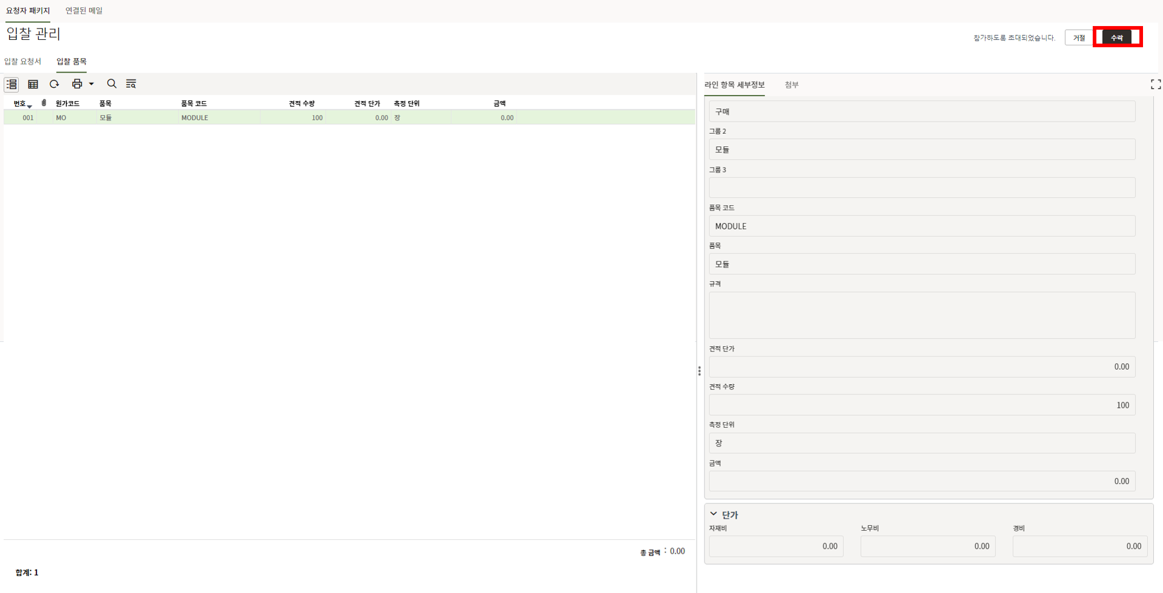Viewport: 1163px width, 593px height.
Task: Open the print options dropdown arrow
Action: 91,84
